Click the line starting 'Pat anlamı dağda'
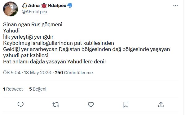The height and width of the screenshot is (115, 185). pyautogui.click(x=55, y=62)
